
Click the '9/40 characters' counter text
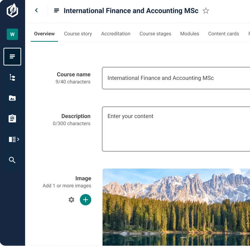tap(73, 82)
